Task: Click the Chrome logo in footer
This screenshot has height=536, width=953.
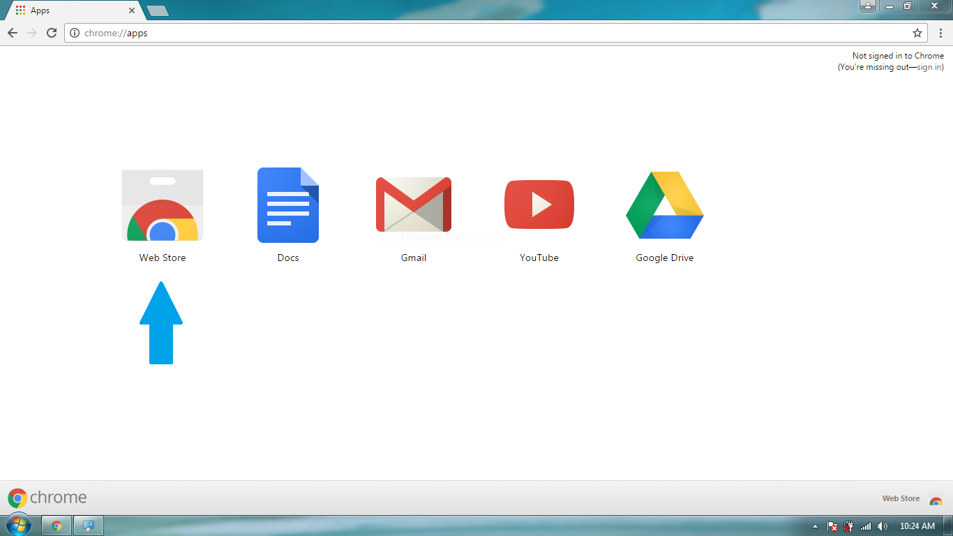Action: point(47,498)
